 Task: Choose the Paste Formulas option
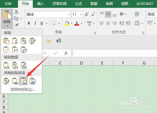[15, 41]
